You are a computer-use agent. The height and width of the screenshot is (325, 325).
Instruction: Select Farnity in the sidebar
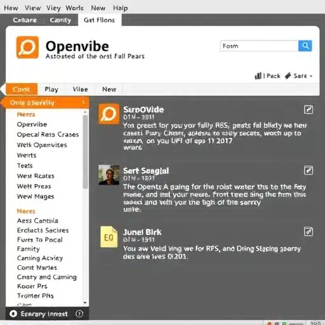(29, 249)
